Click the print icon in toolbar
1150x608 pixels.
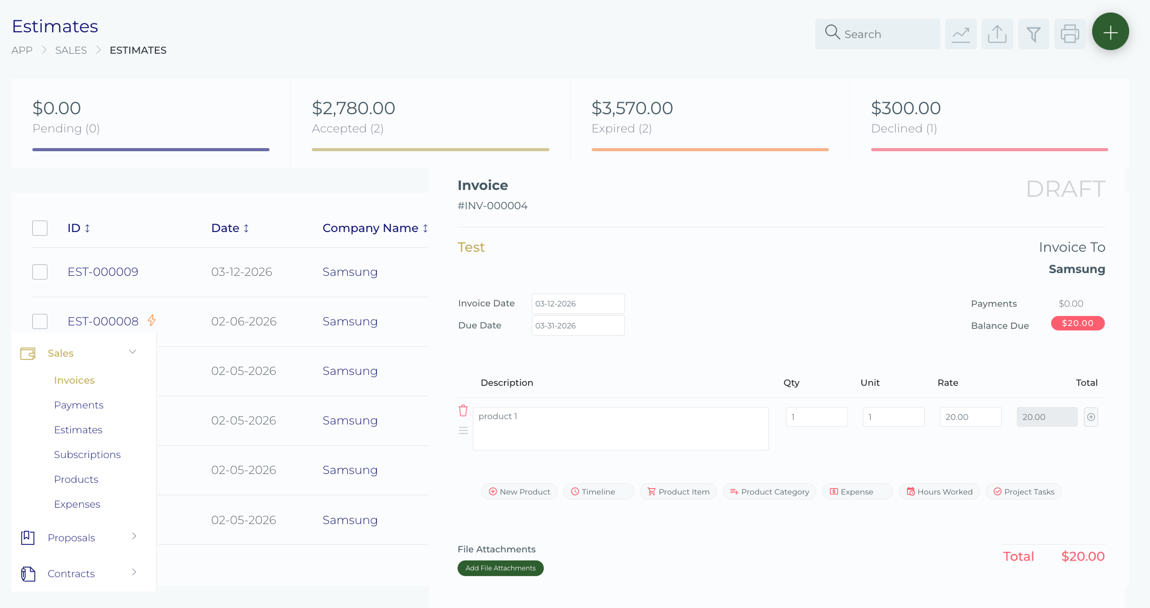(1069, 34)
